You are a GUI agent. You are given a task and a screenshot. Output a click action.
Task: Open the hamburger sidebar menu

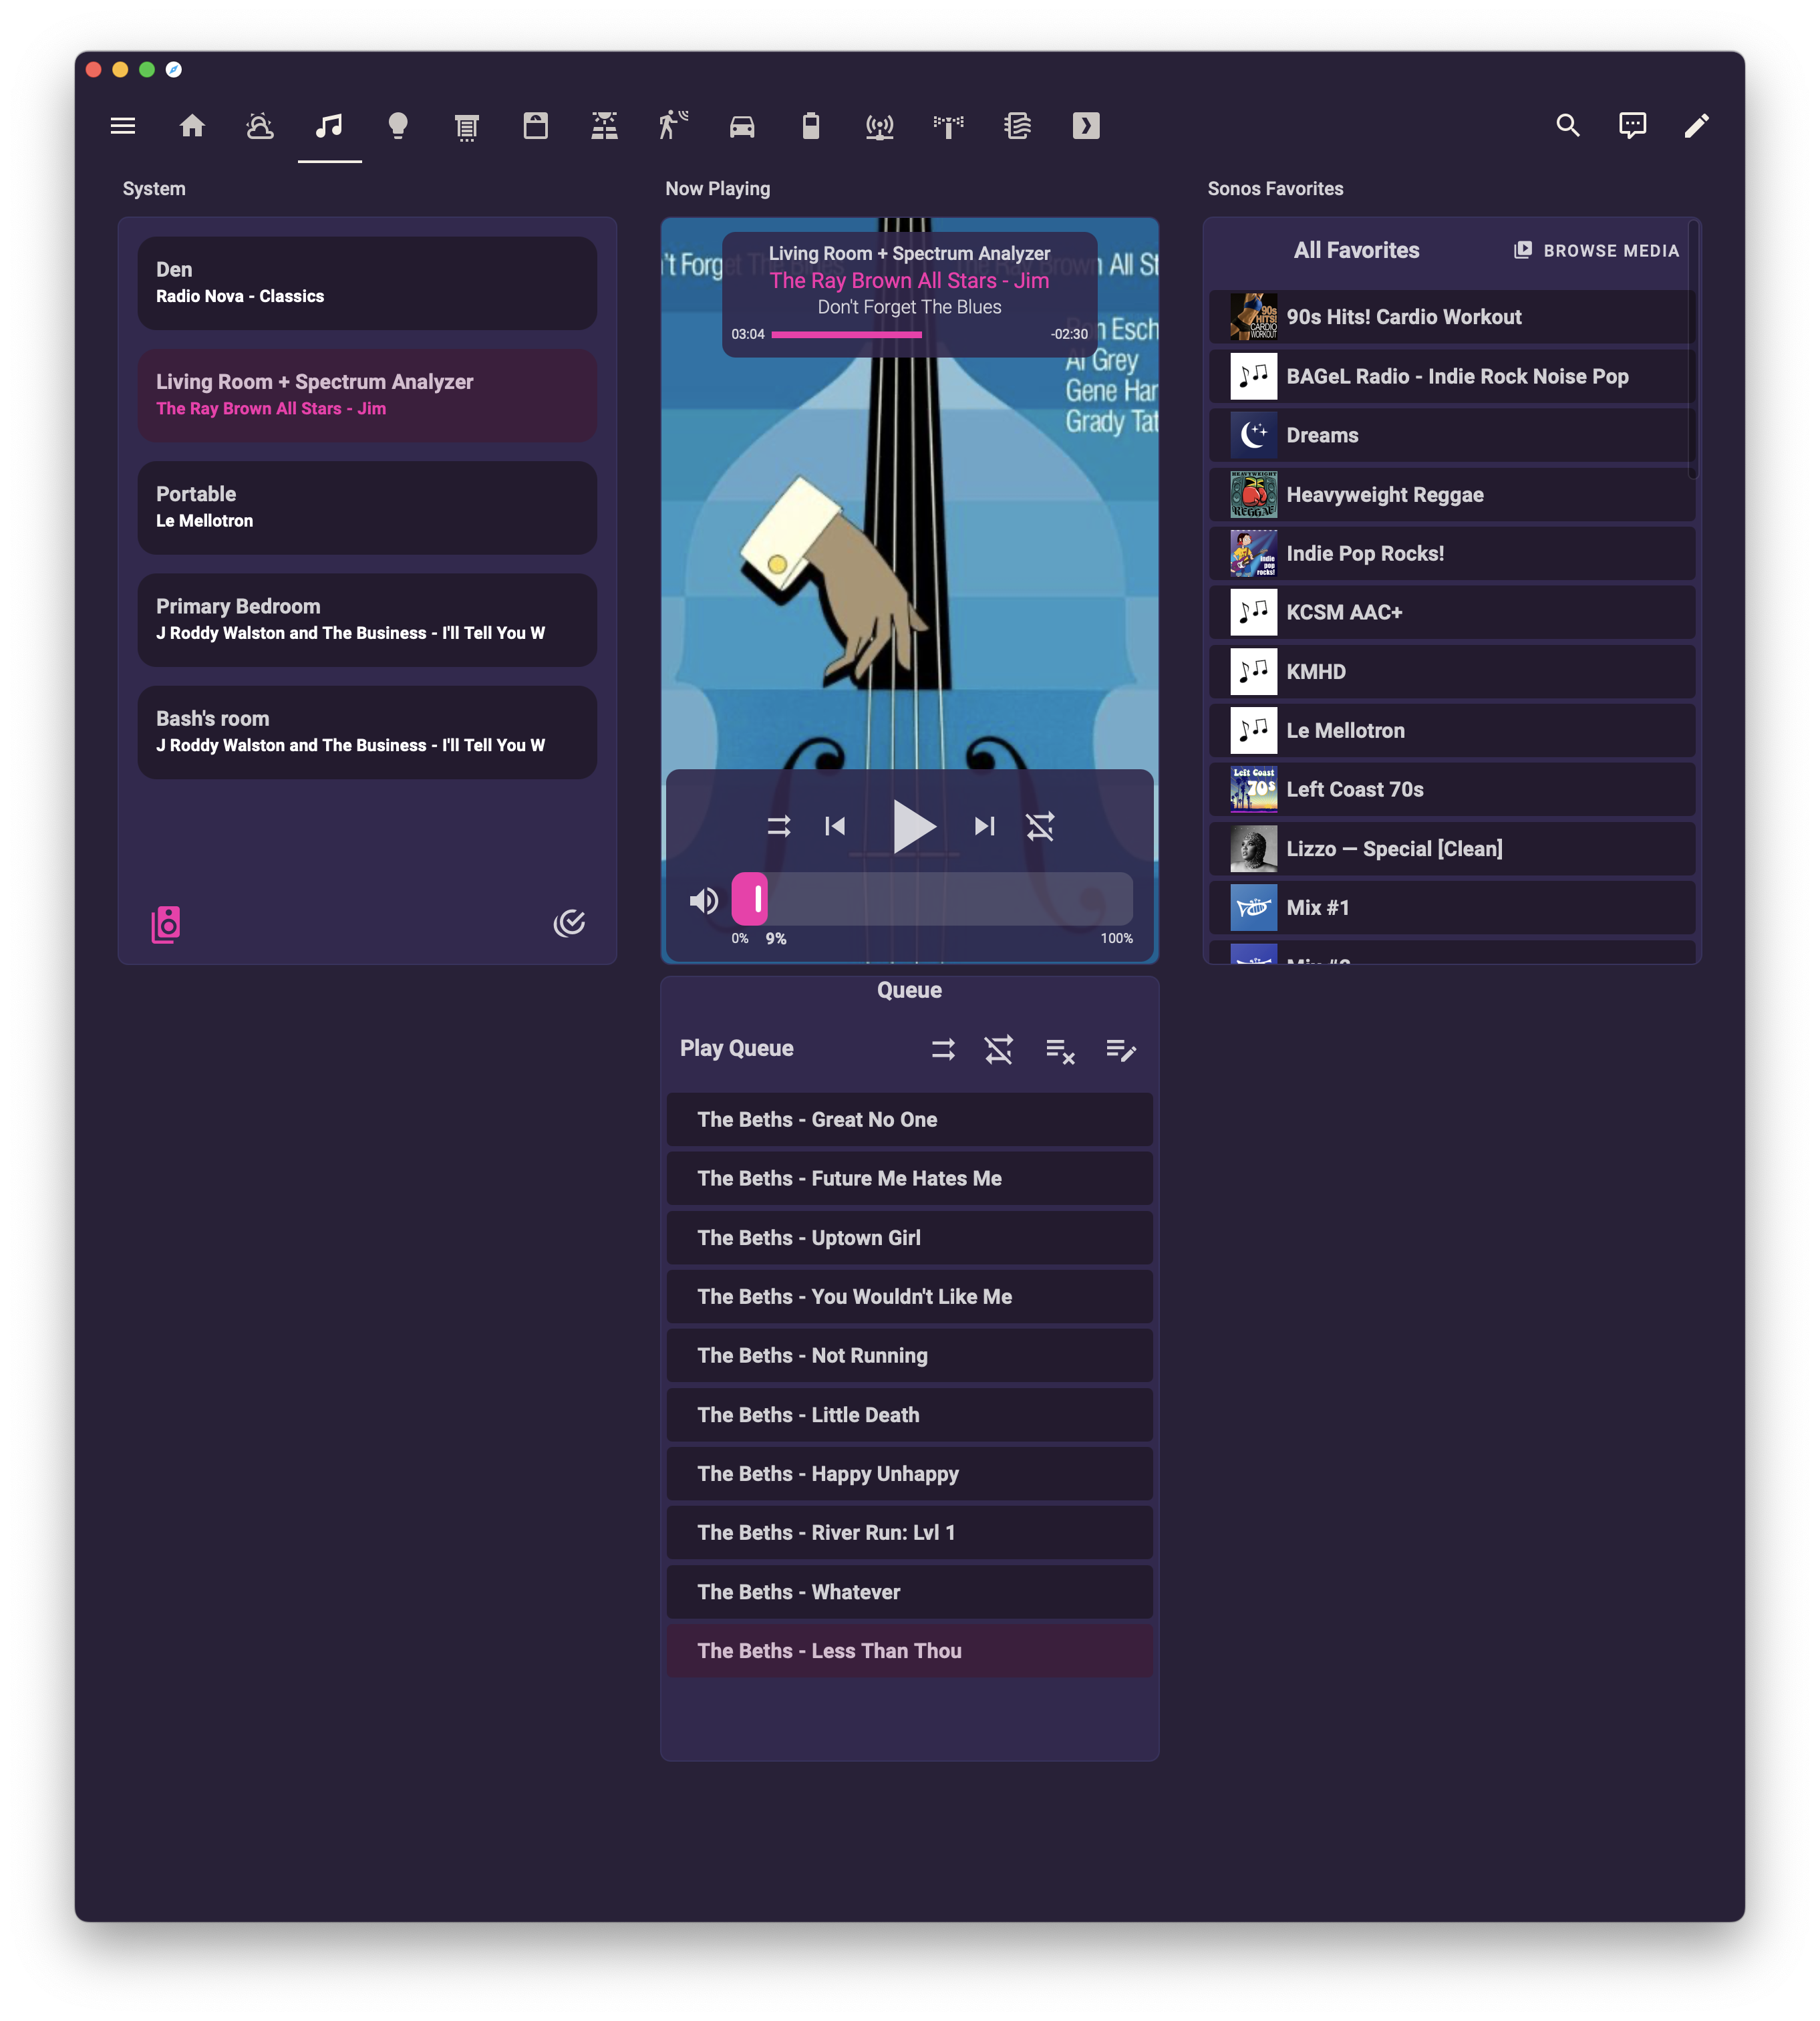coord(123,126)
